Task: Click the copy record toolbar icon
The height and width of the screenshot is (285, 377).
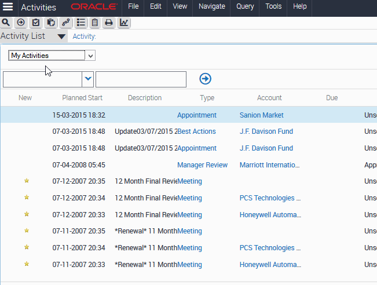Action: (x=51, y=23)
